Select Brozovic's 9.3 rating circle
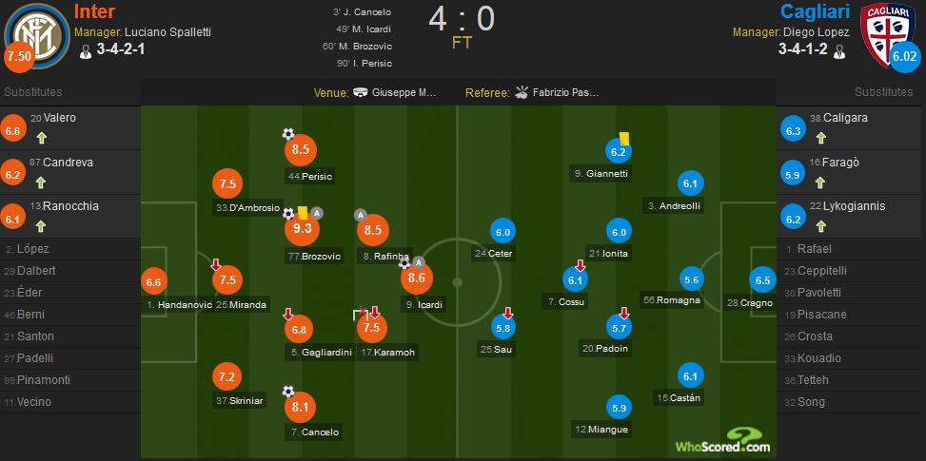Screen dimensions: 926x461 pos(302,229)
